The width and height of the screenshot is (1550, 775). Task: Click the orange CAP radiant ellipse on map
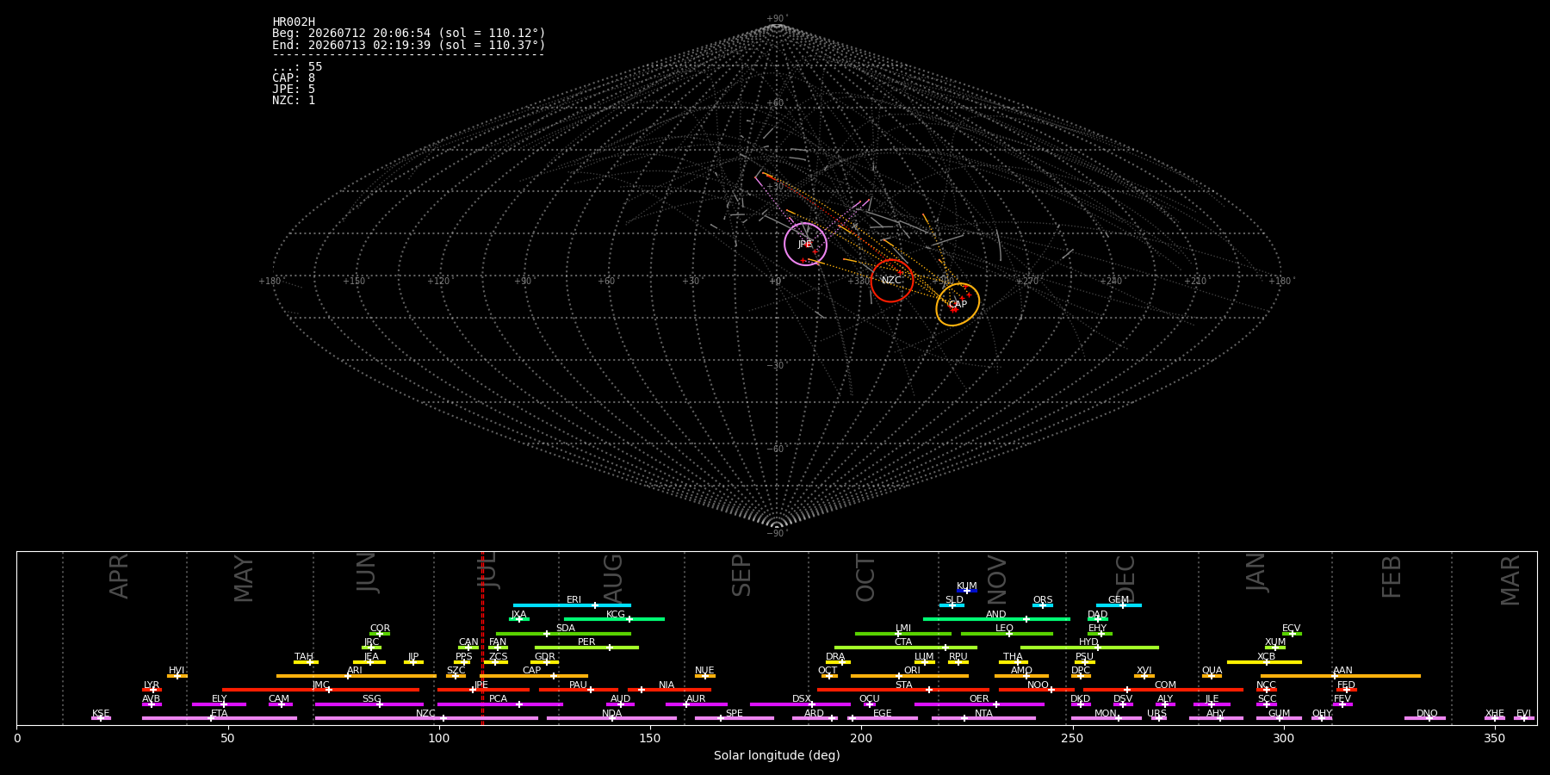[x=958, y=304]
